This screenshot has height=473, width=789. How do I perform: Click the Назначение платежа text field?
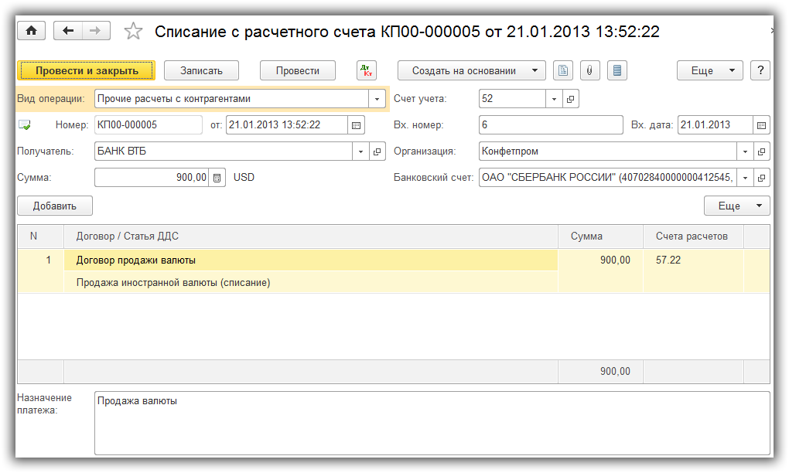click(x=432, y=423)
